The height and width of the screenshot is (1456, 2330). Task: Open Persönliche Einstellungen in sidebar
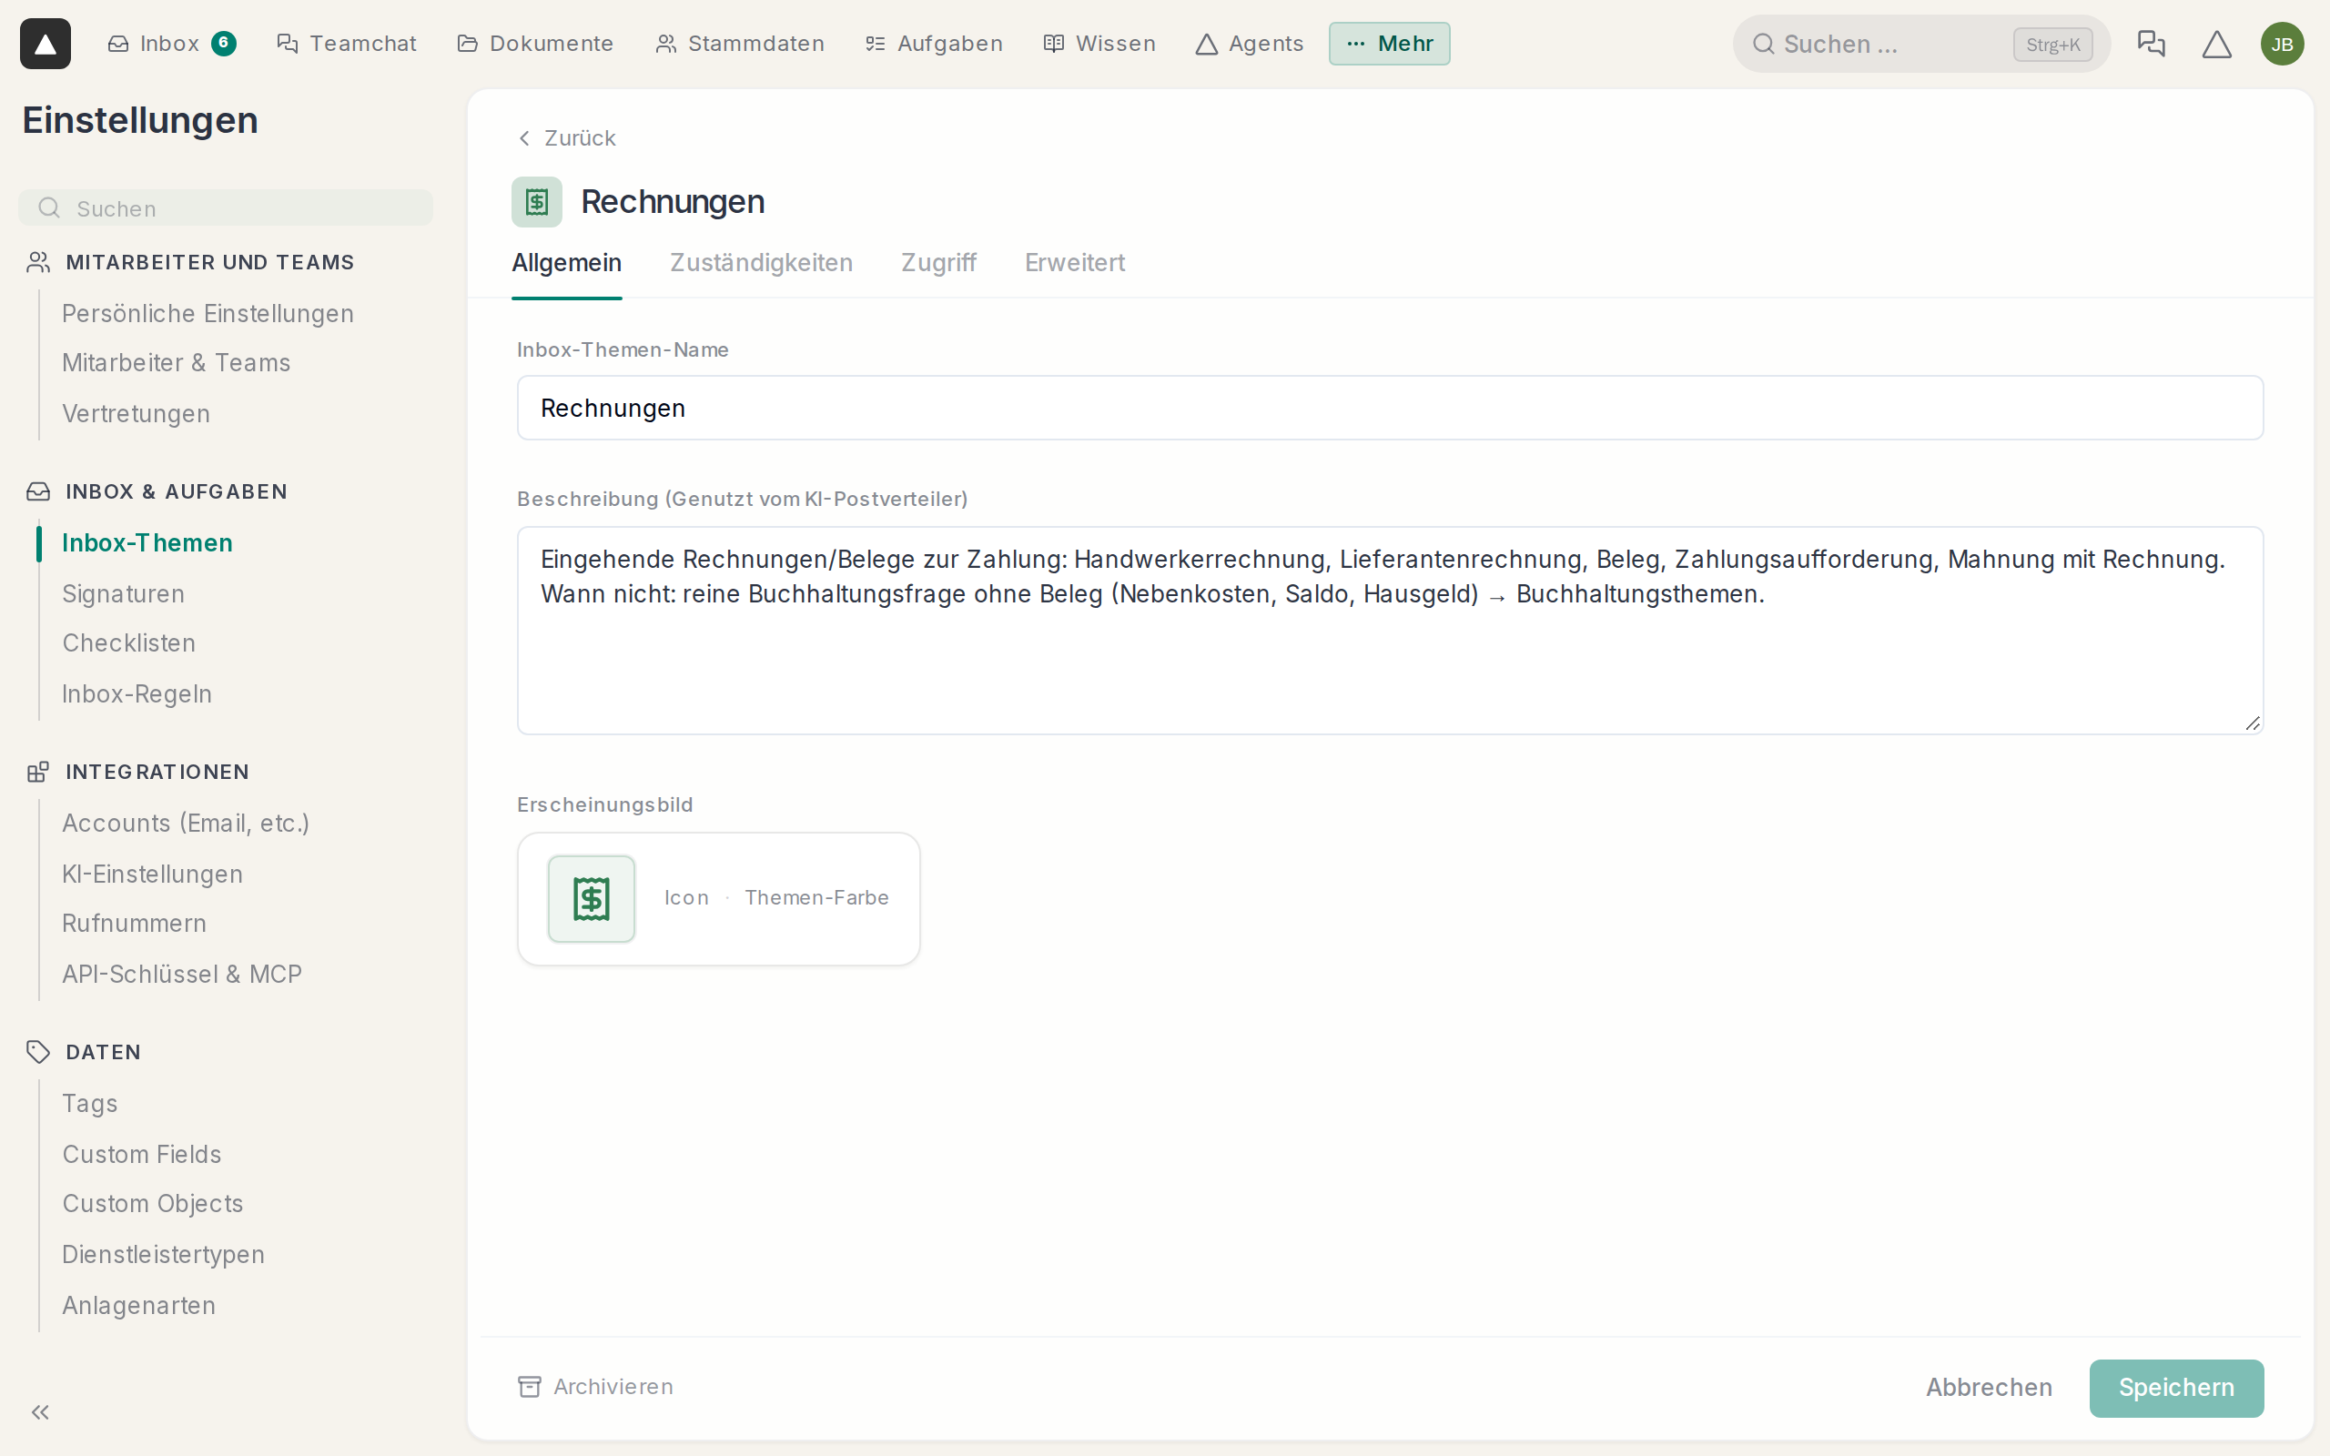pos(207,314)
